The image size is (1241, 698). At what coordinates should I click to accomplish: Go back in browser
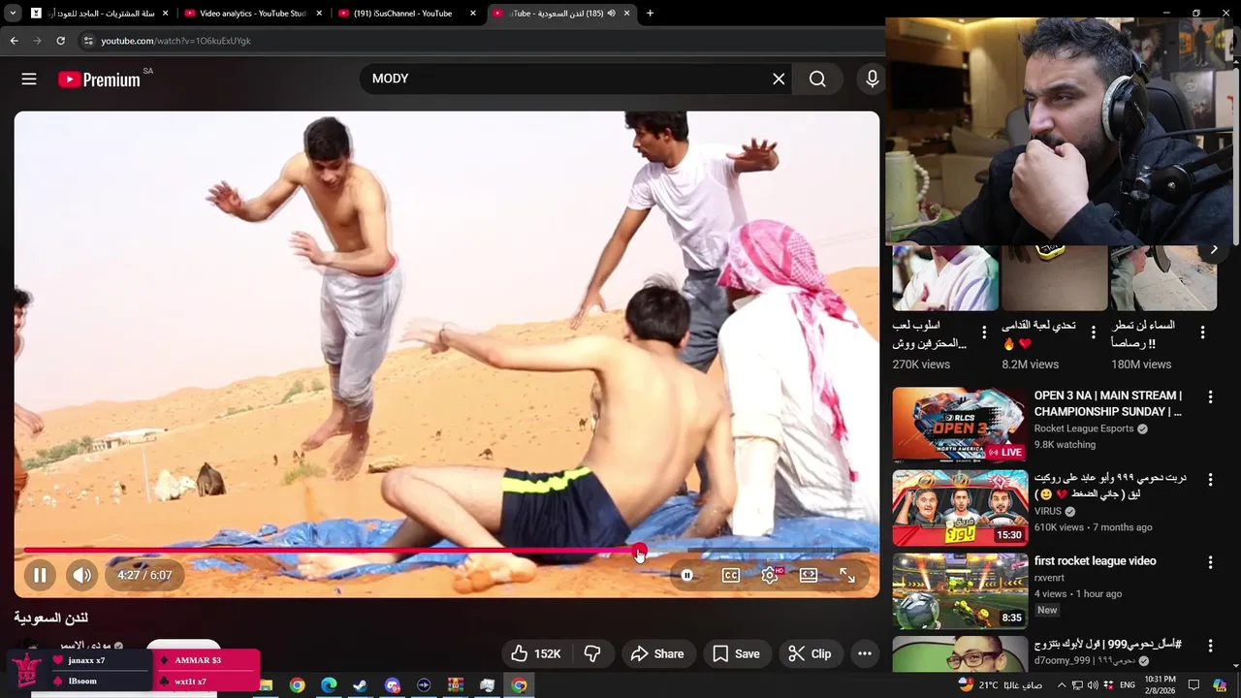pos(14,41)
